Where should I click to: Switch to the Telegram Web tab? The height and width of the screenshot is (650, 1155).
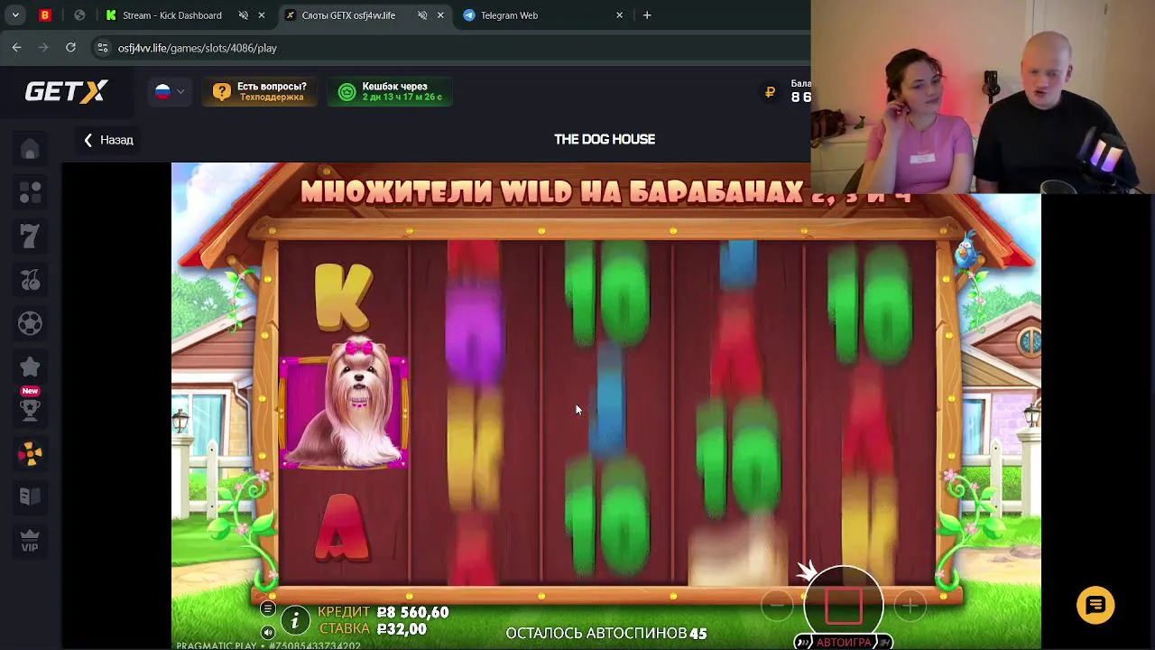pos(509,15)
